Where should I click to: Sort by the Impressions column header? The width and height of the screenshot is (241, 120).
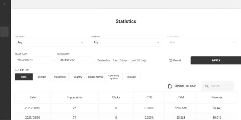(x=75, y=97)
